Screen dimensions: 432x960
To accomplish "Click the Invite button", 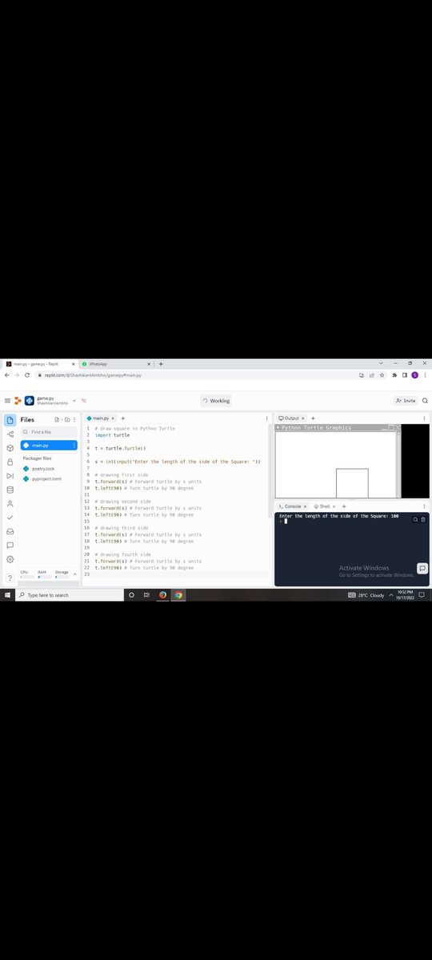I will (x=406, y=401).
